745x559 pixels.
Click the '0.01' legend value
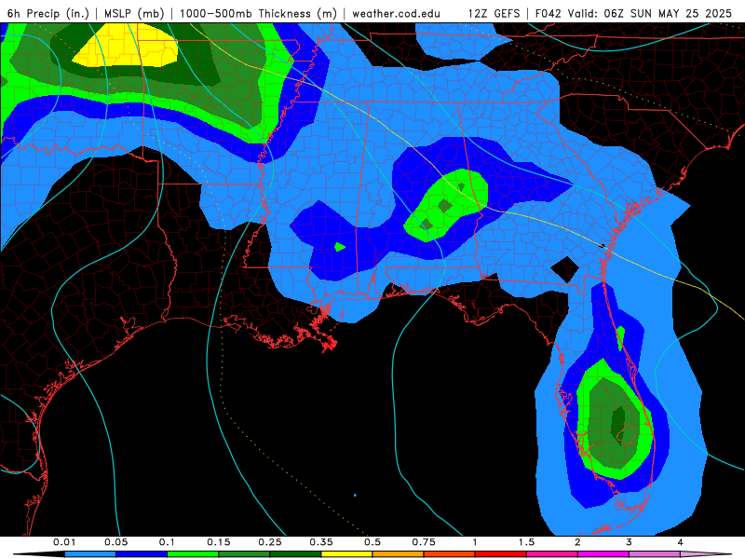(64, 542)
